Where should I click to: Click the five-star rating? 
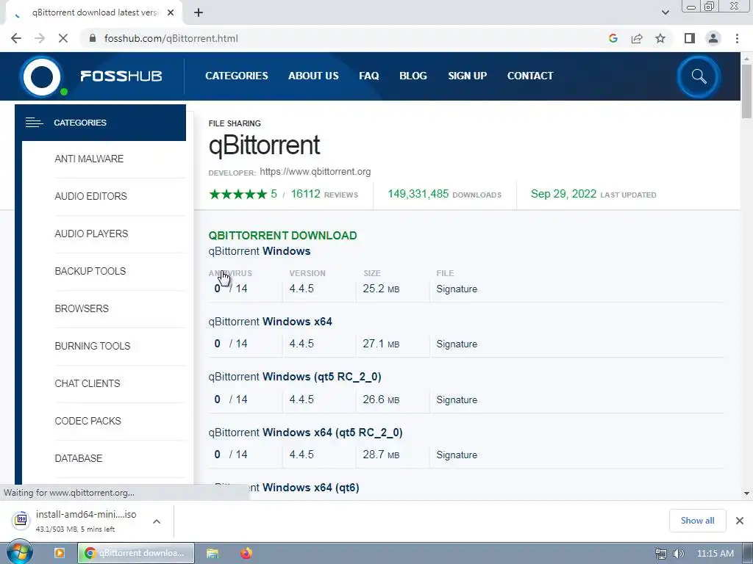click(238, 194)
